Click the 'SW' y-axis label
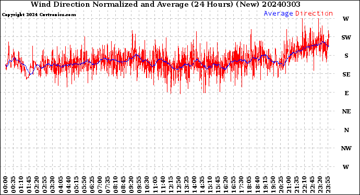The width and height of the screenshot is (360, 195). [346, 37]
